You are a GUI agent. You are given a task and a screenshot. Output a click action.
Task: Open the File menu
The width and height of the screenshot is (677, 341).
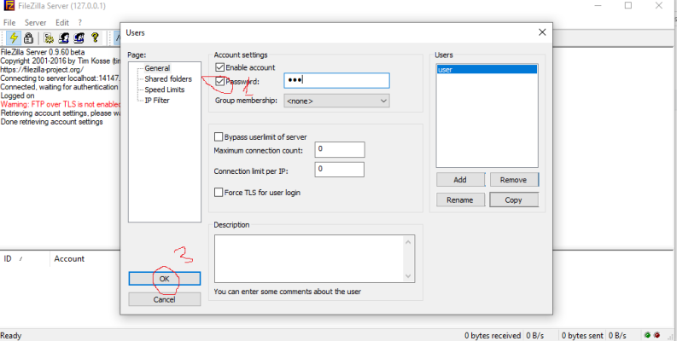click(x=9, y=22)
